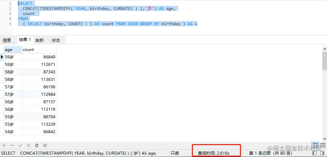Click the results scrollbar up arrow
Screen dimensions: 327x157
[325, 49]
